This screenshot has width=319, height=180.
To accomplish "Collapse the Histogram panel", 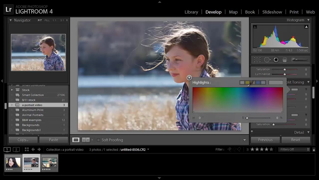I will (x=308, y=20).
